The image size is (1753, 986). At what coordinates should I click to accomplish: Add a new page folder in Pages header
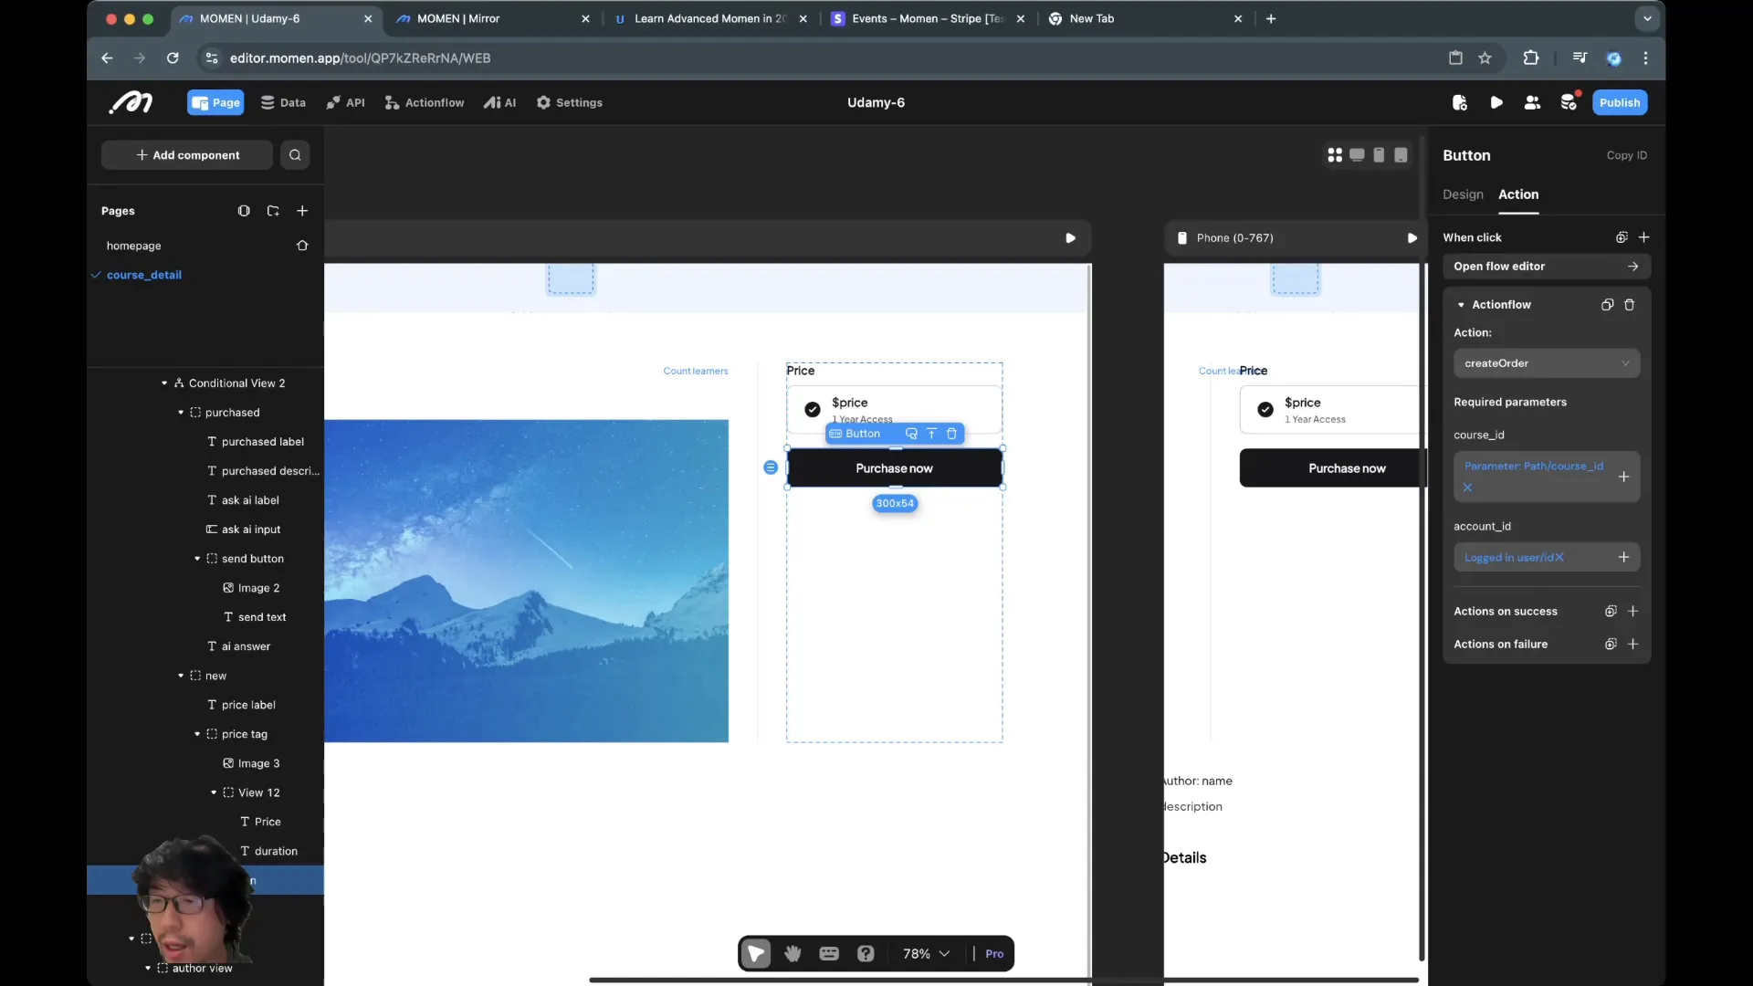273,211
